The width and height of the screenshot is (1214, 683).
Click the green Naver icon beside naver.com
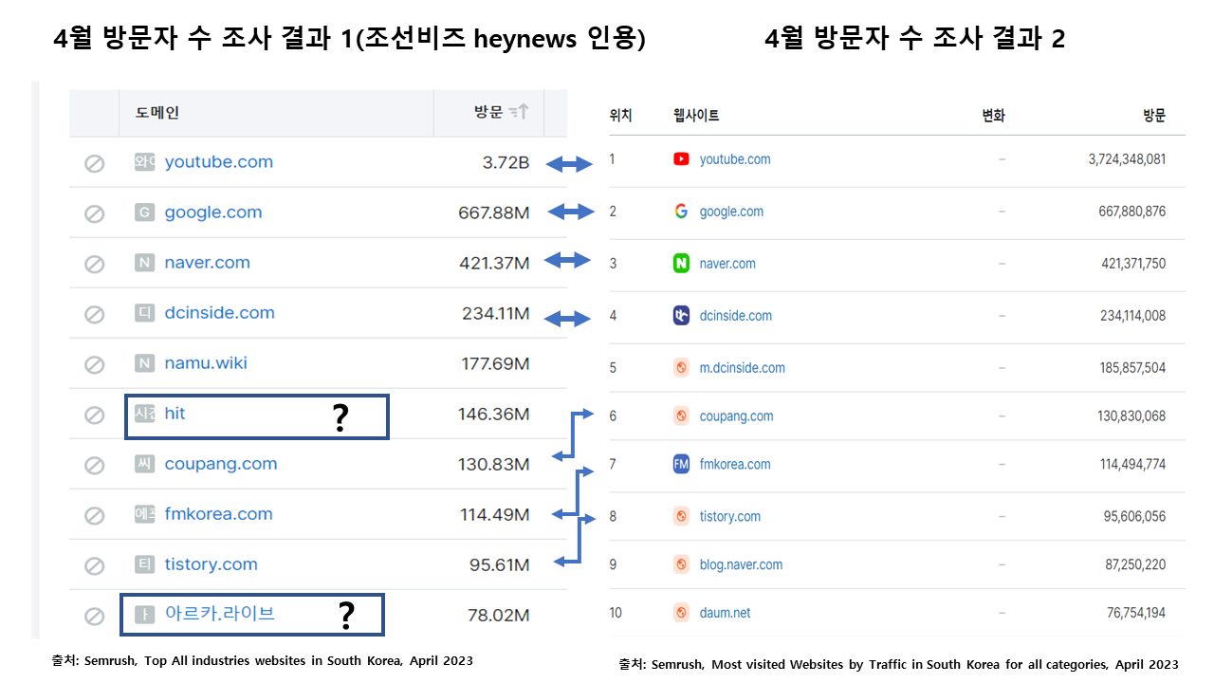pos(680,263)
